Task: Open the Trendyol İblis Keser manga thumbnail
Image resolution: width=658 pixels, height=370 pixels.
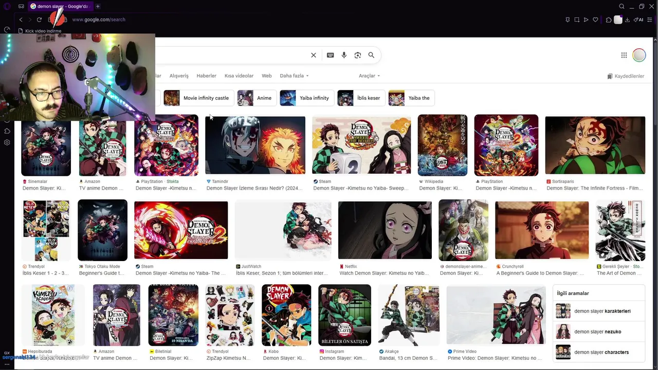Action: click(46, 231)
